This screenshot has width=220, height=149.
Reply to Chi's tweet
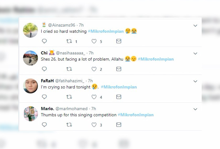click(44, 69)
